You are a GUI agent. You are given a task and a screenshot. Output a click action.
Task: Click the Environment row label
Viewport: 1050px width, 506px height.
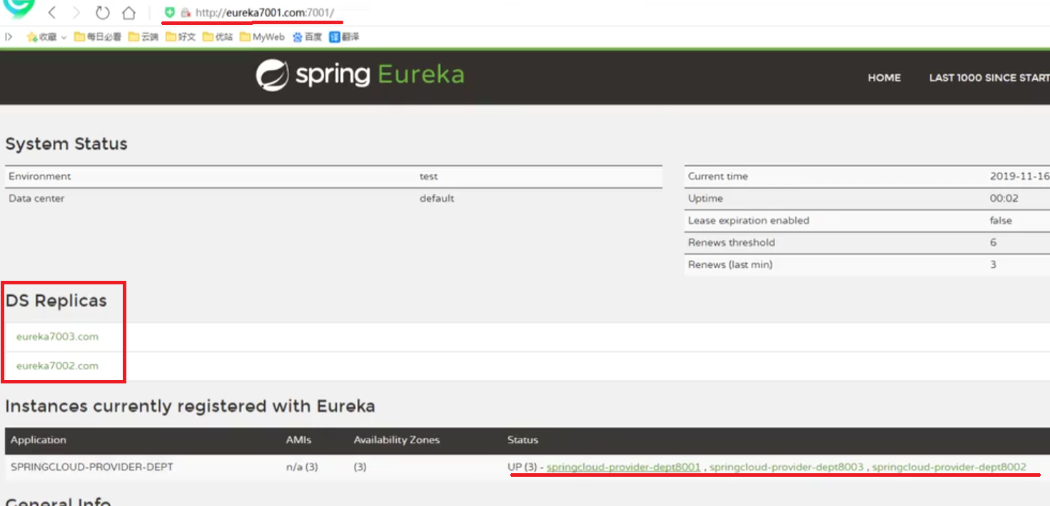(x=40, y=176)
